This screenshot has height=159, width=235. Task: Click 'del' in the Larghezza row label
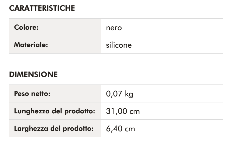[55, 129]
